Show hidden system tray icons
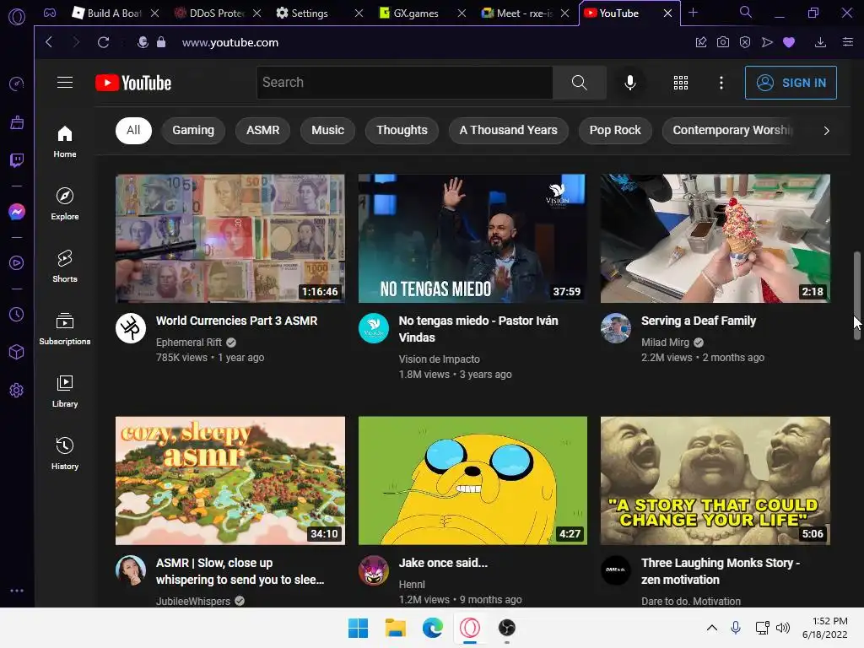 [712, 628]
